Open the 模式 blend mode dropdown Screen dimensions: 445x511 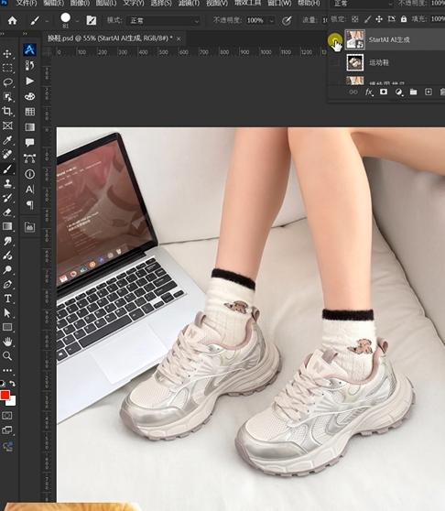point(163,21)
